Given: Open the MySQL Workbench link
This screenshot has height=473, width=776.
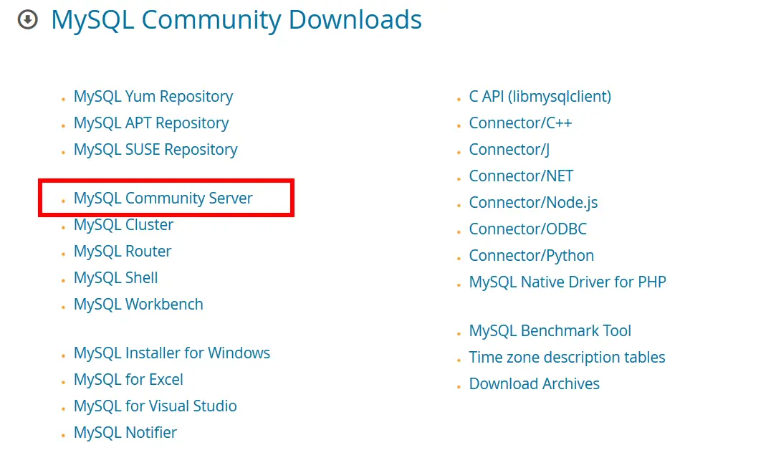Looking at the screenshot, I should point(138,305).
